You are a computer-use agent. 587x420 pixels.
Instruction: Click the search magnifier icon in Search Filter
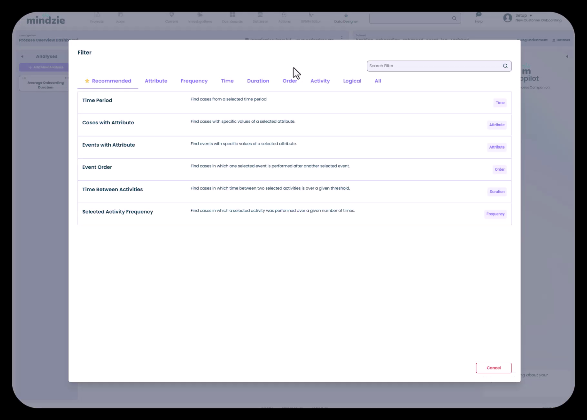[505, 66]
